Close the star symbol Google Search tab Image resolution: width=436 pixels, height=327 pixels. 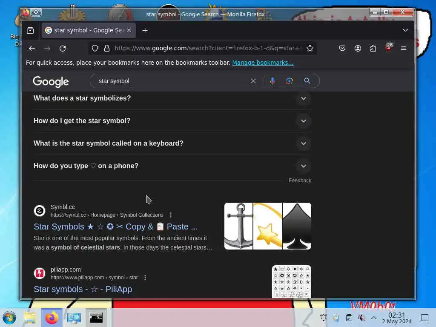[x=129, y=30]
